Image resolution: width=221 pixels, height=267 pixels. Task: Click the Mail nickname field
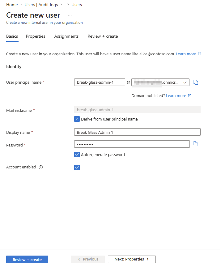point(138,109)
